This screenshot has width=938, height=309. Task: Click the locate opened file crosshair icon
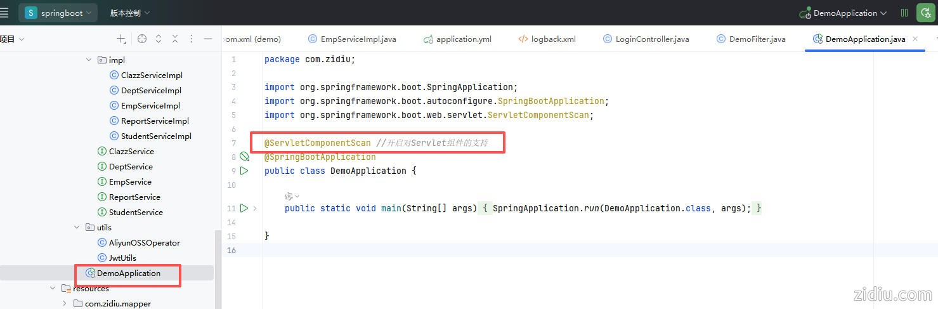coord(142,39)
